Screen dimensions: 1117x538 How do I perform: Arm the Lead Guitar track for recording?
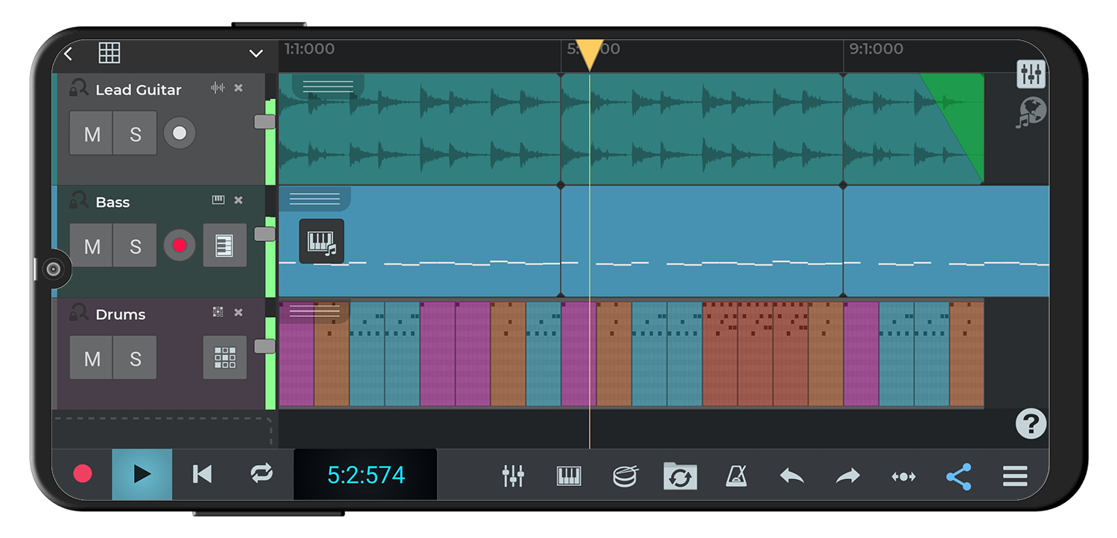coord(179,133)
